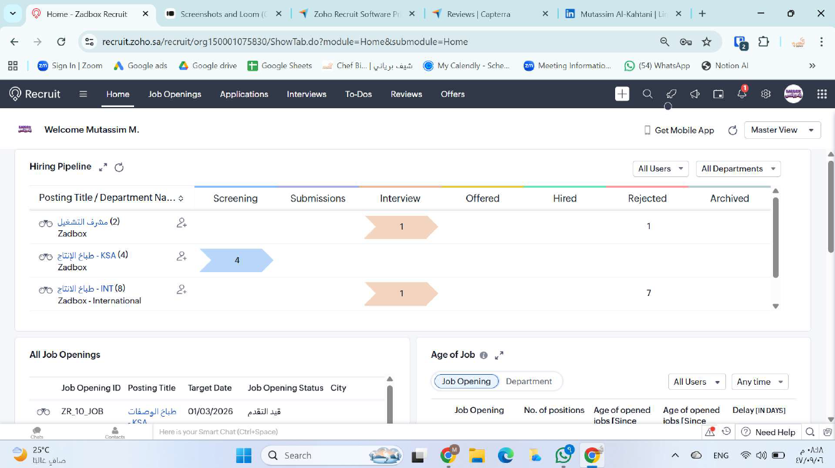Click the Screening count 4 arrow

(x=236, y=260)
